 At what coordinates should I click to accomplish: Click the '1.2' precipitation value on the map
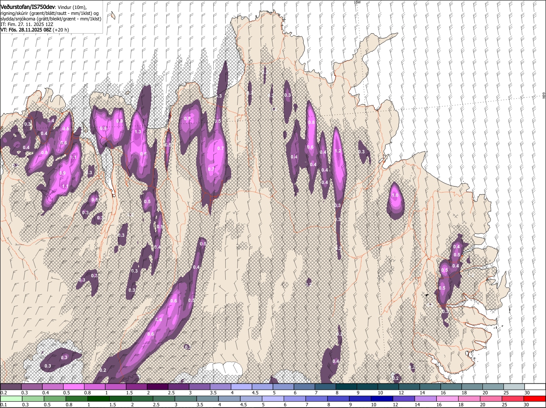pos(338,151)
